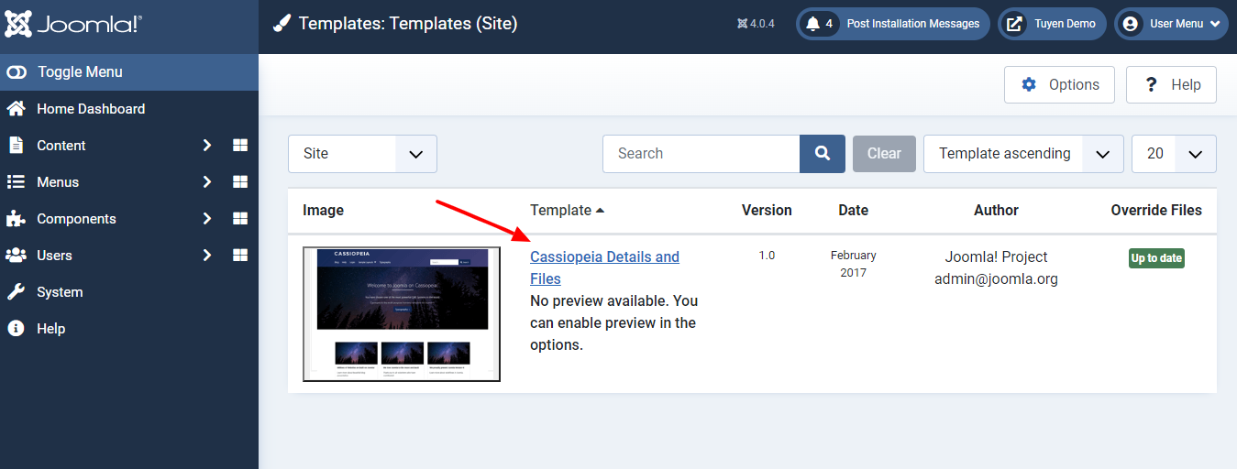Sort by the Template column header
This screenshot has width=1237, height=469.
point(567,210)
